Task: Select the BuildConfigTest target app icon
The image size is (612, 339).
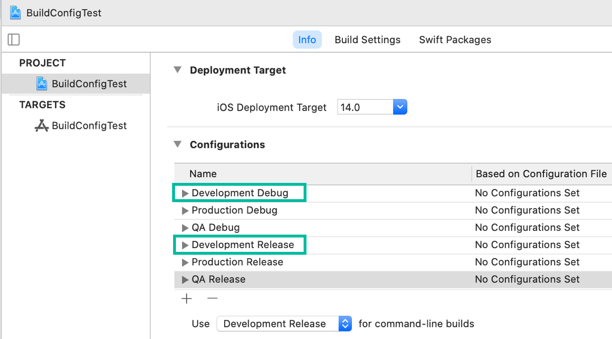Action: tap(42, 126)
